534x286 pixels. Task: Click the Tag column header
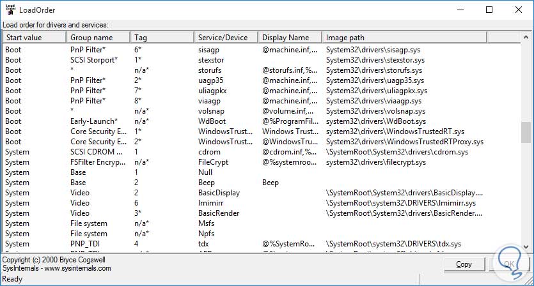(x=162, y=38)
